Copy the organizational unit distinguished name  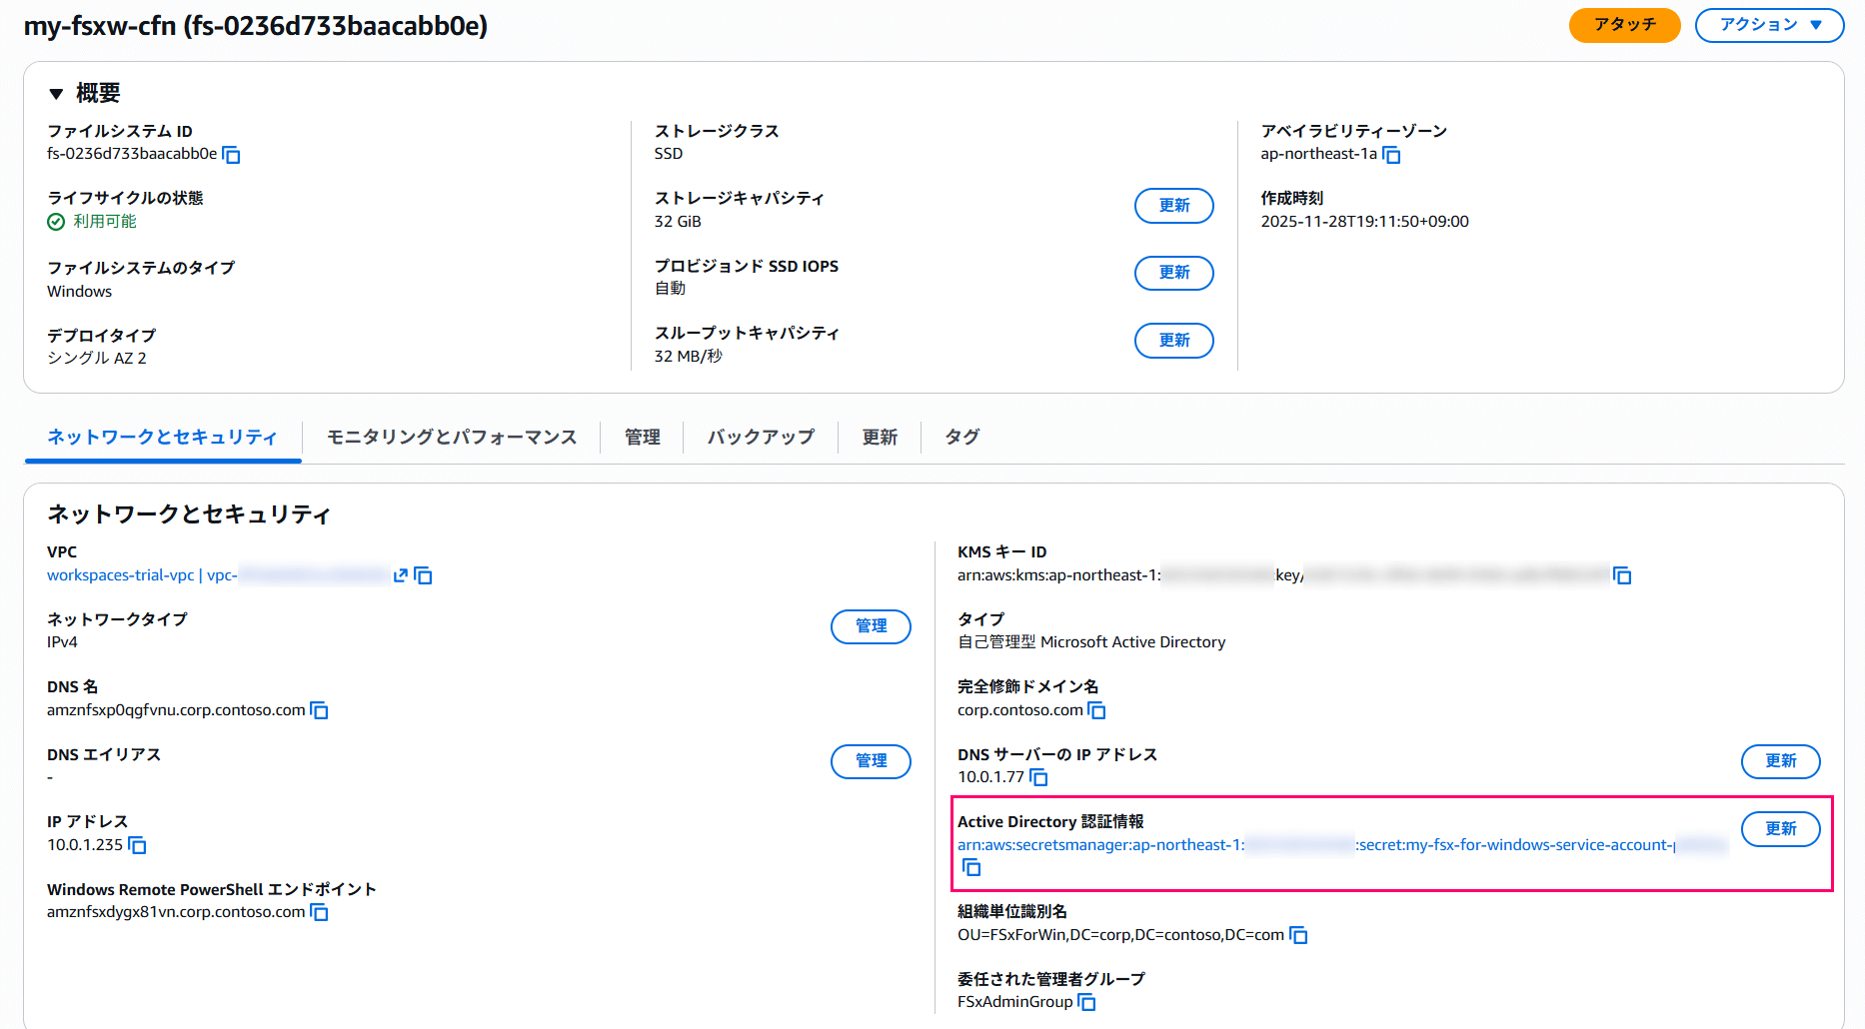[1298, 935]
